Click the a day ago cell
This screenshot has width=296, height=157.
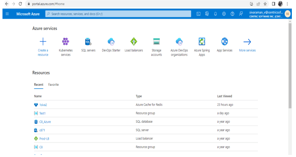pyautogui.click(x=223, y=113)
